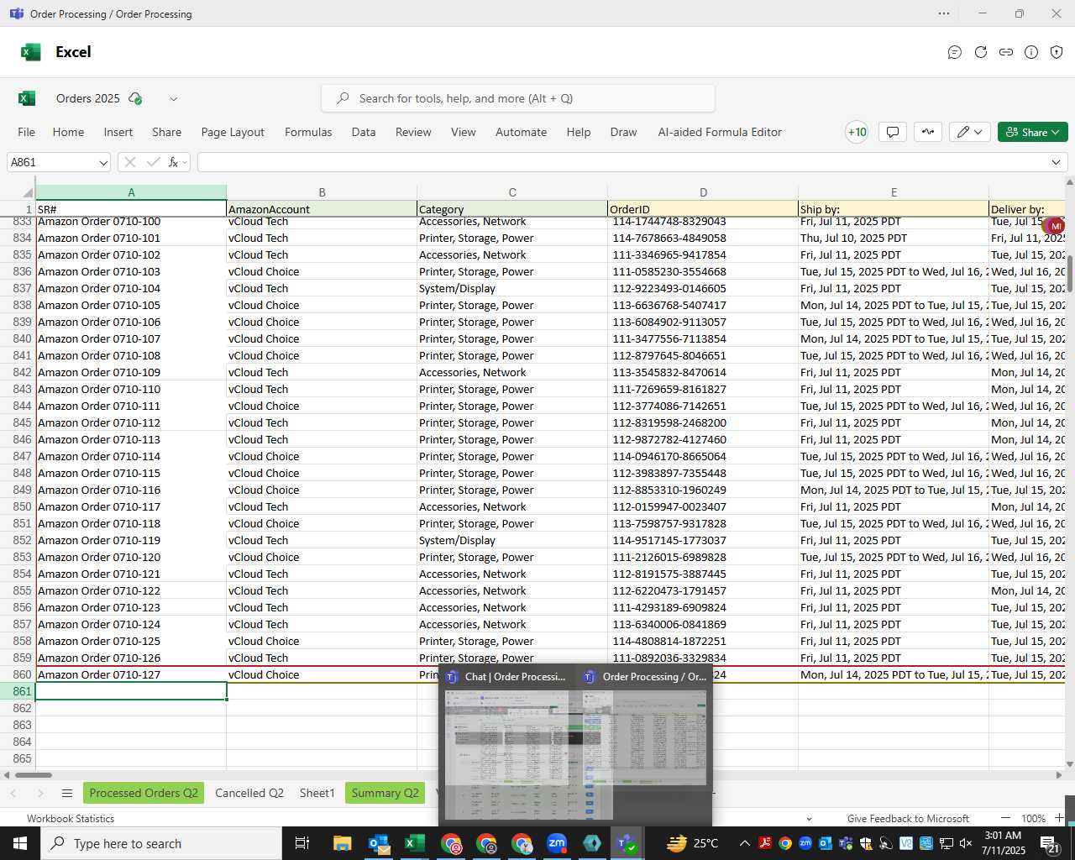Open the Teams more options ellipsis
The image size is (1075, 860).
(944, 13)
